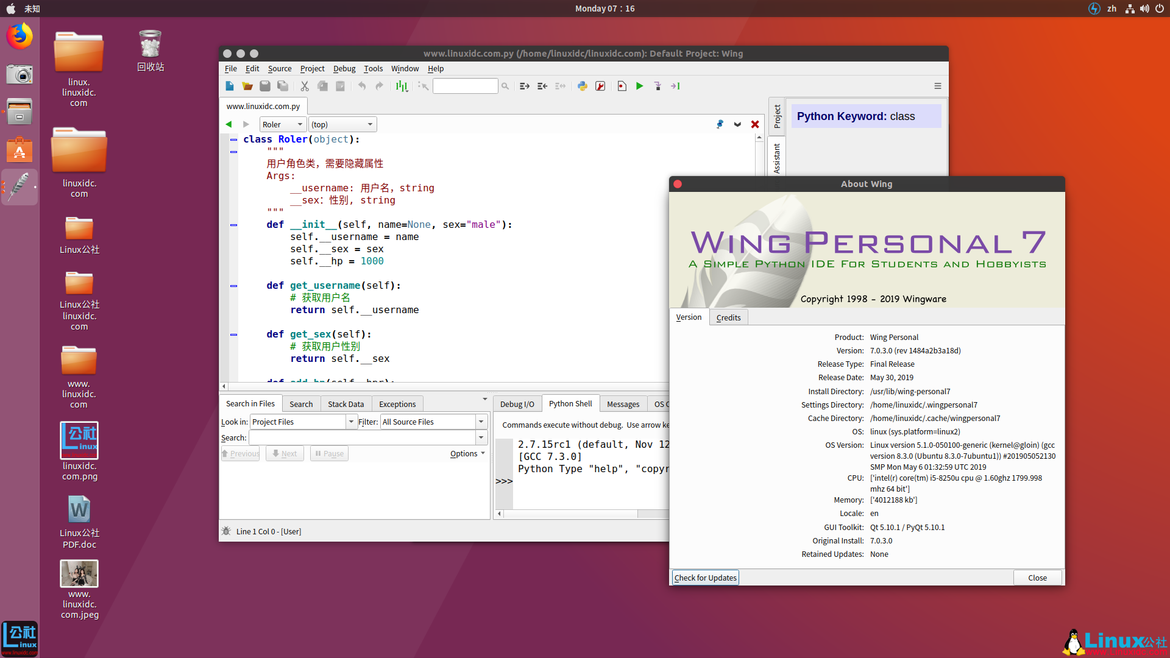
Task: Click the Search in Files icon
Action: [x=250, y=403]
